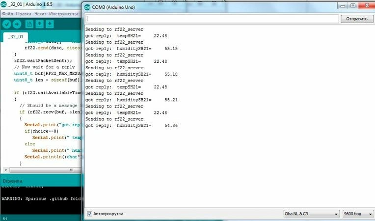Create a new sketch with New icon

(29, 24)
